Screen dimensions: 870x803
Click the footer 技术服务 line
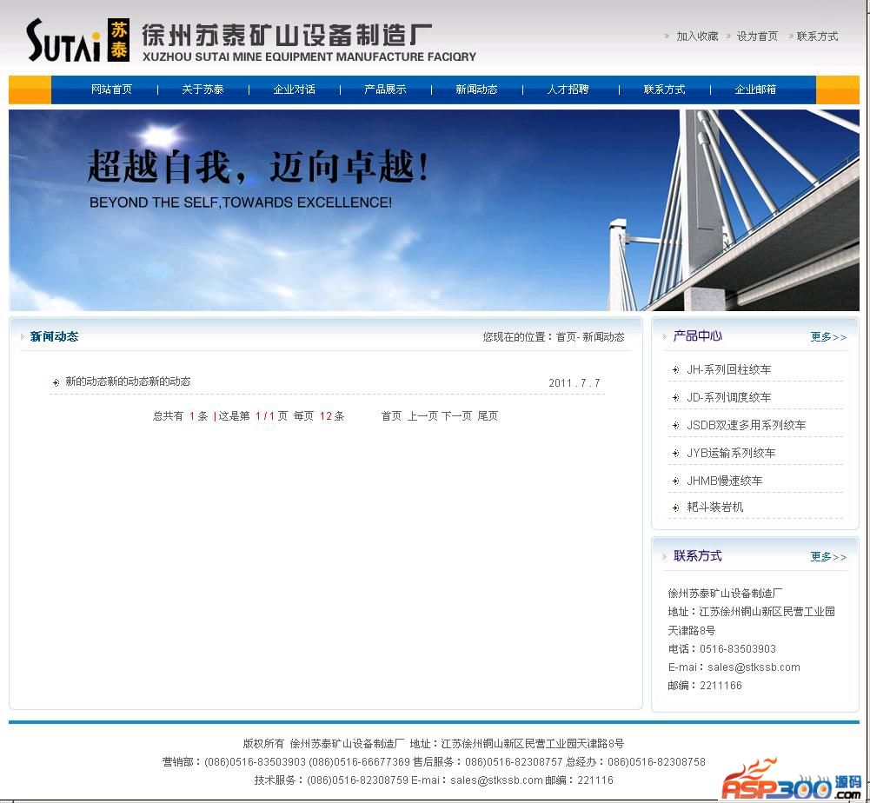click(x=434, y=780)
